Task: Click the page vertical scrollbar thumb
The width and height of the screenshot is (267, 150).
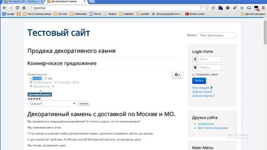Action: (x=265, y=32)
